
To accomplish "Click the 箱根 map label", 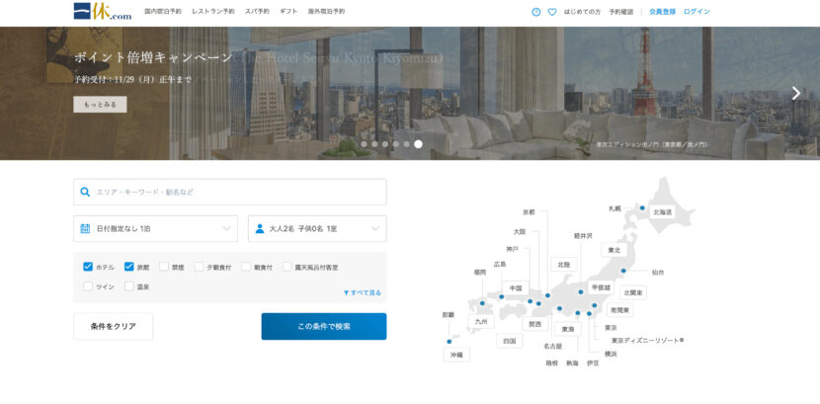I will click(551, 363).
